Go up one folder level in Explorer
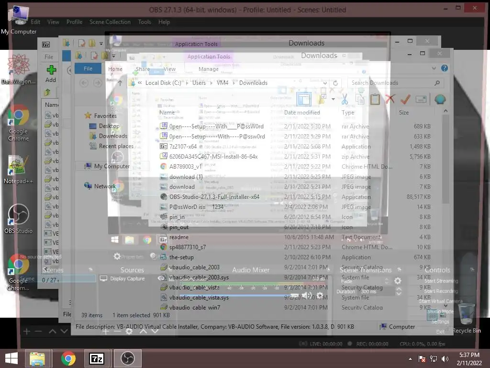The width and height of the screenshot is (490, 368). [120, 83]
